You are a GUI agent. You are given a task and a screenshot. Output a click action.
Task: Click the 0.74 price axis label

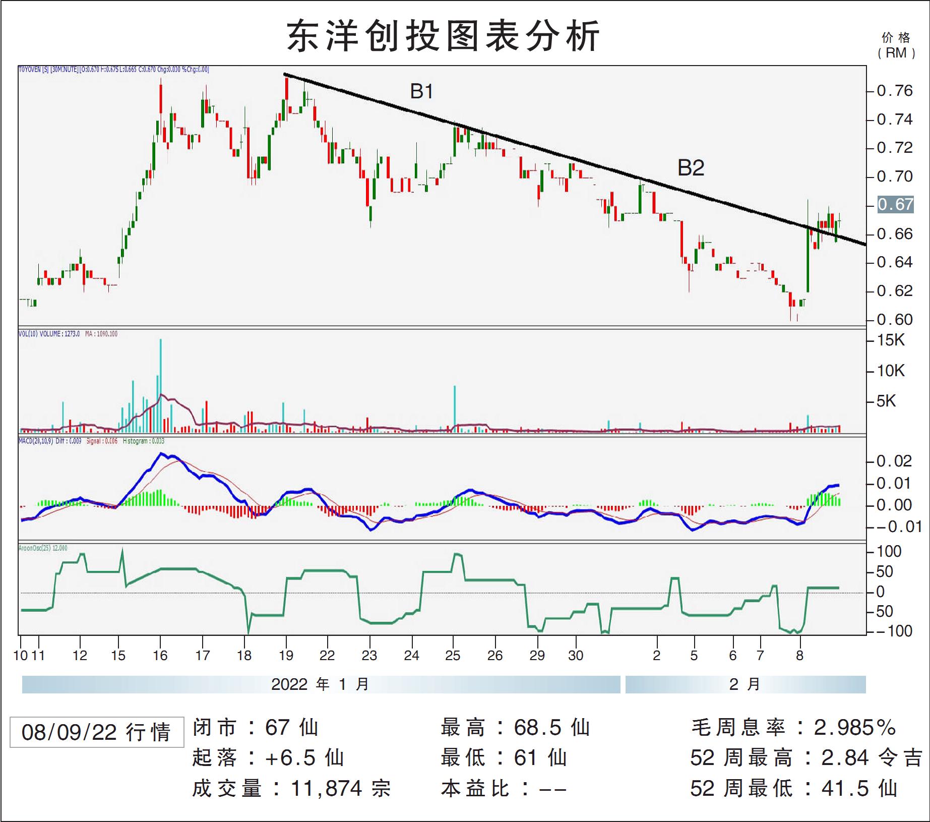[895, 120]
